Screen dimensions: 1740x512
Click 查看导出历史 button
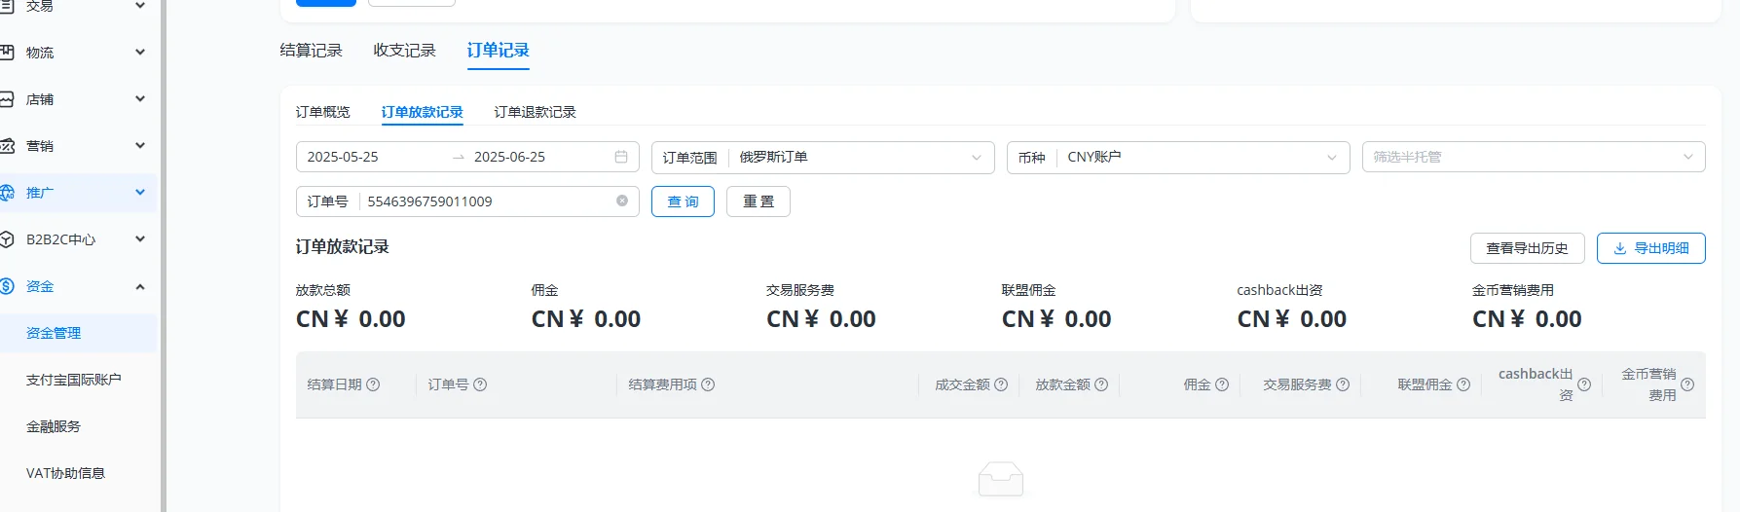point(1527,248)
